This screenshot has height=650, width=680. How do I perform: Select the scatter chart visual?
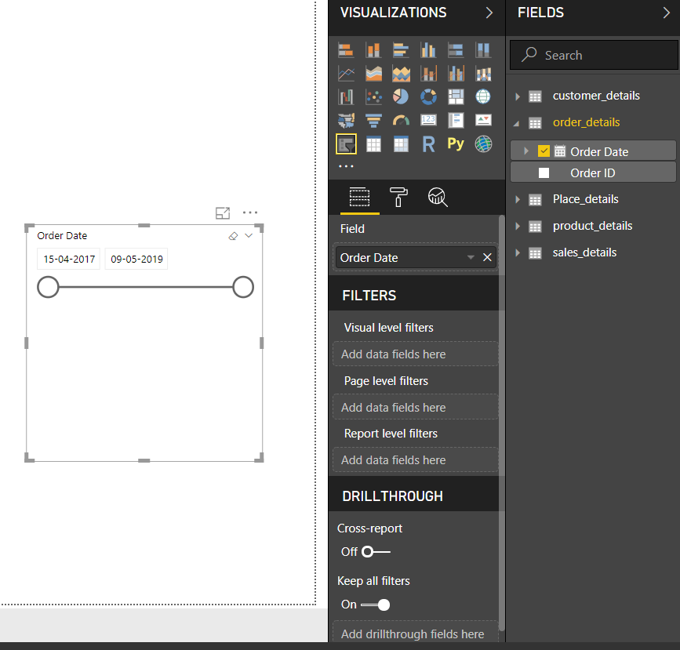coord(373,96)
